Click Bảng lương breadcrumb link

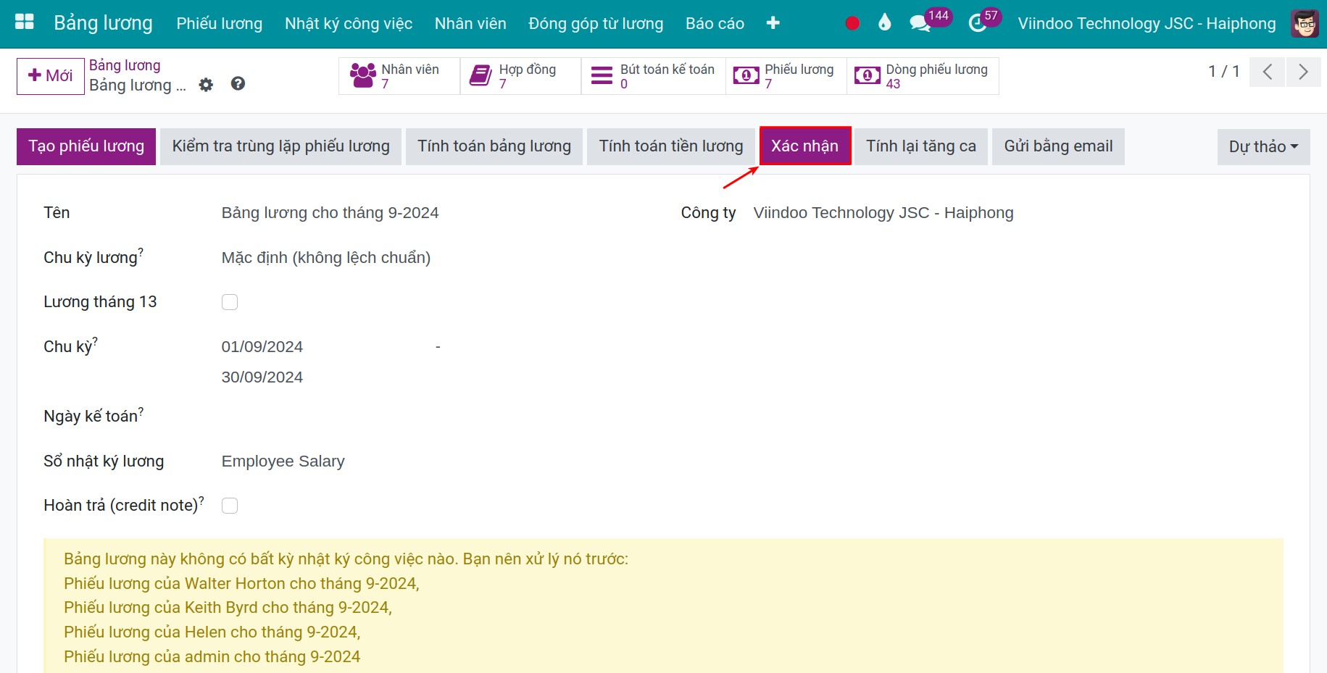point(125,65)
